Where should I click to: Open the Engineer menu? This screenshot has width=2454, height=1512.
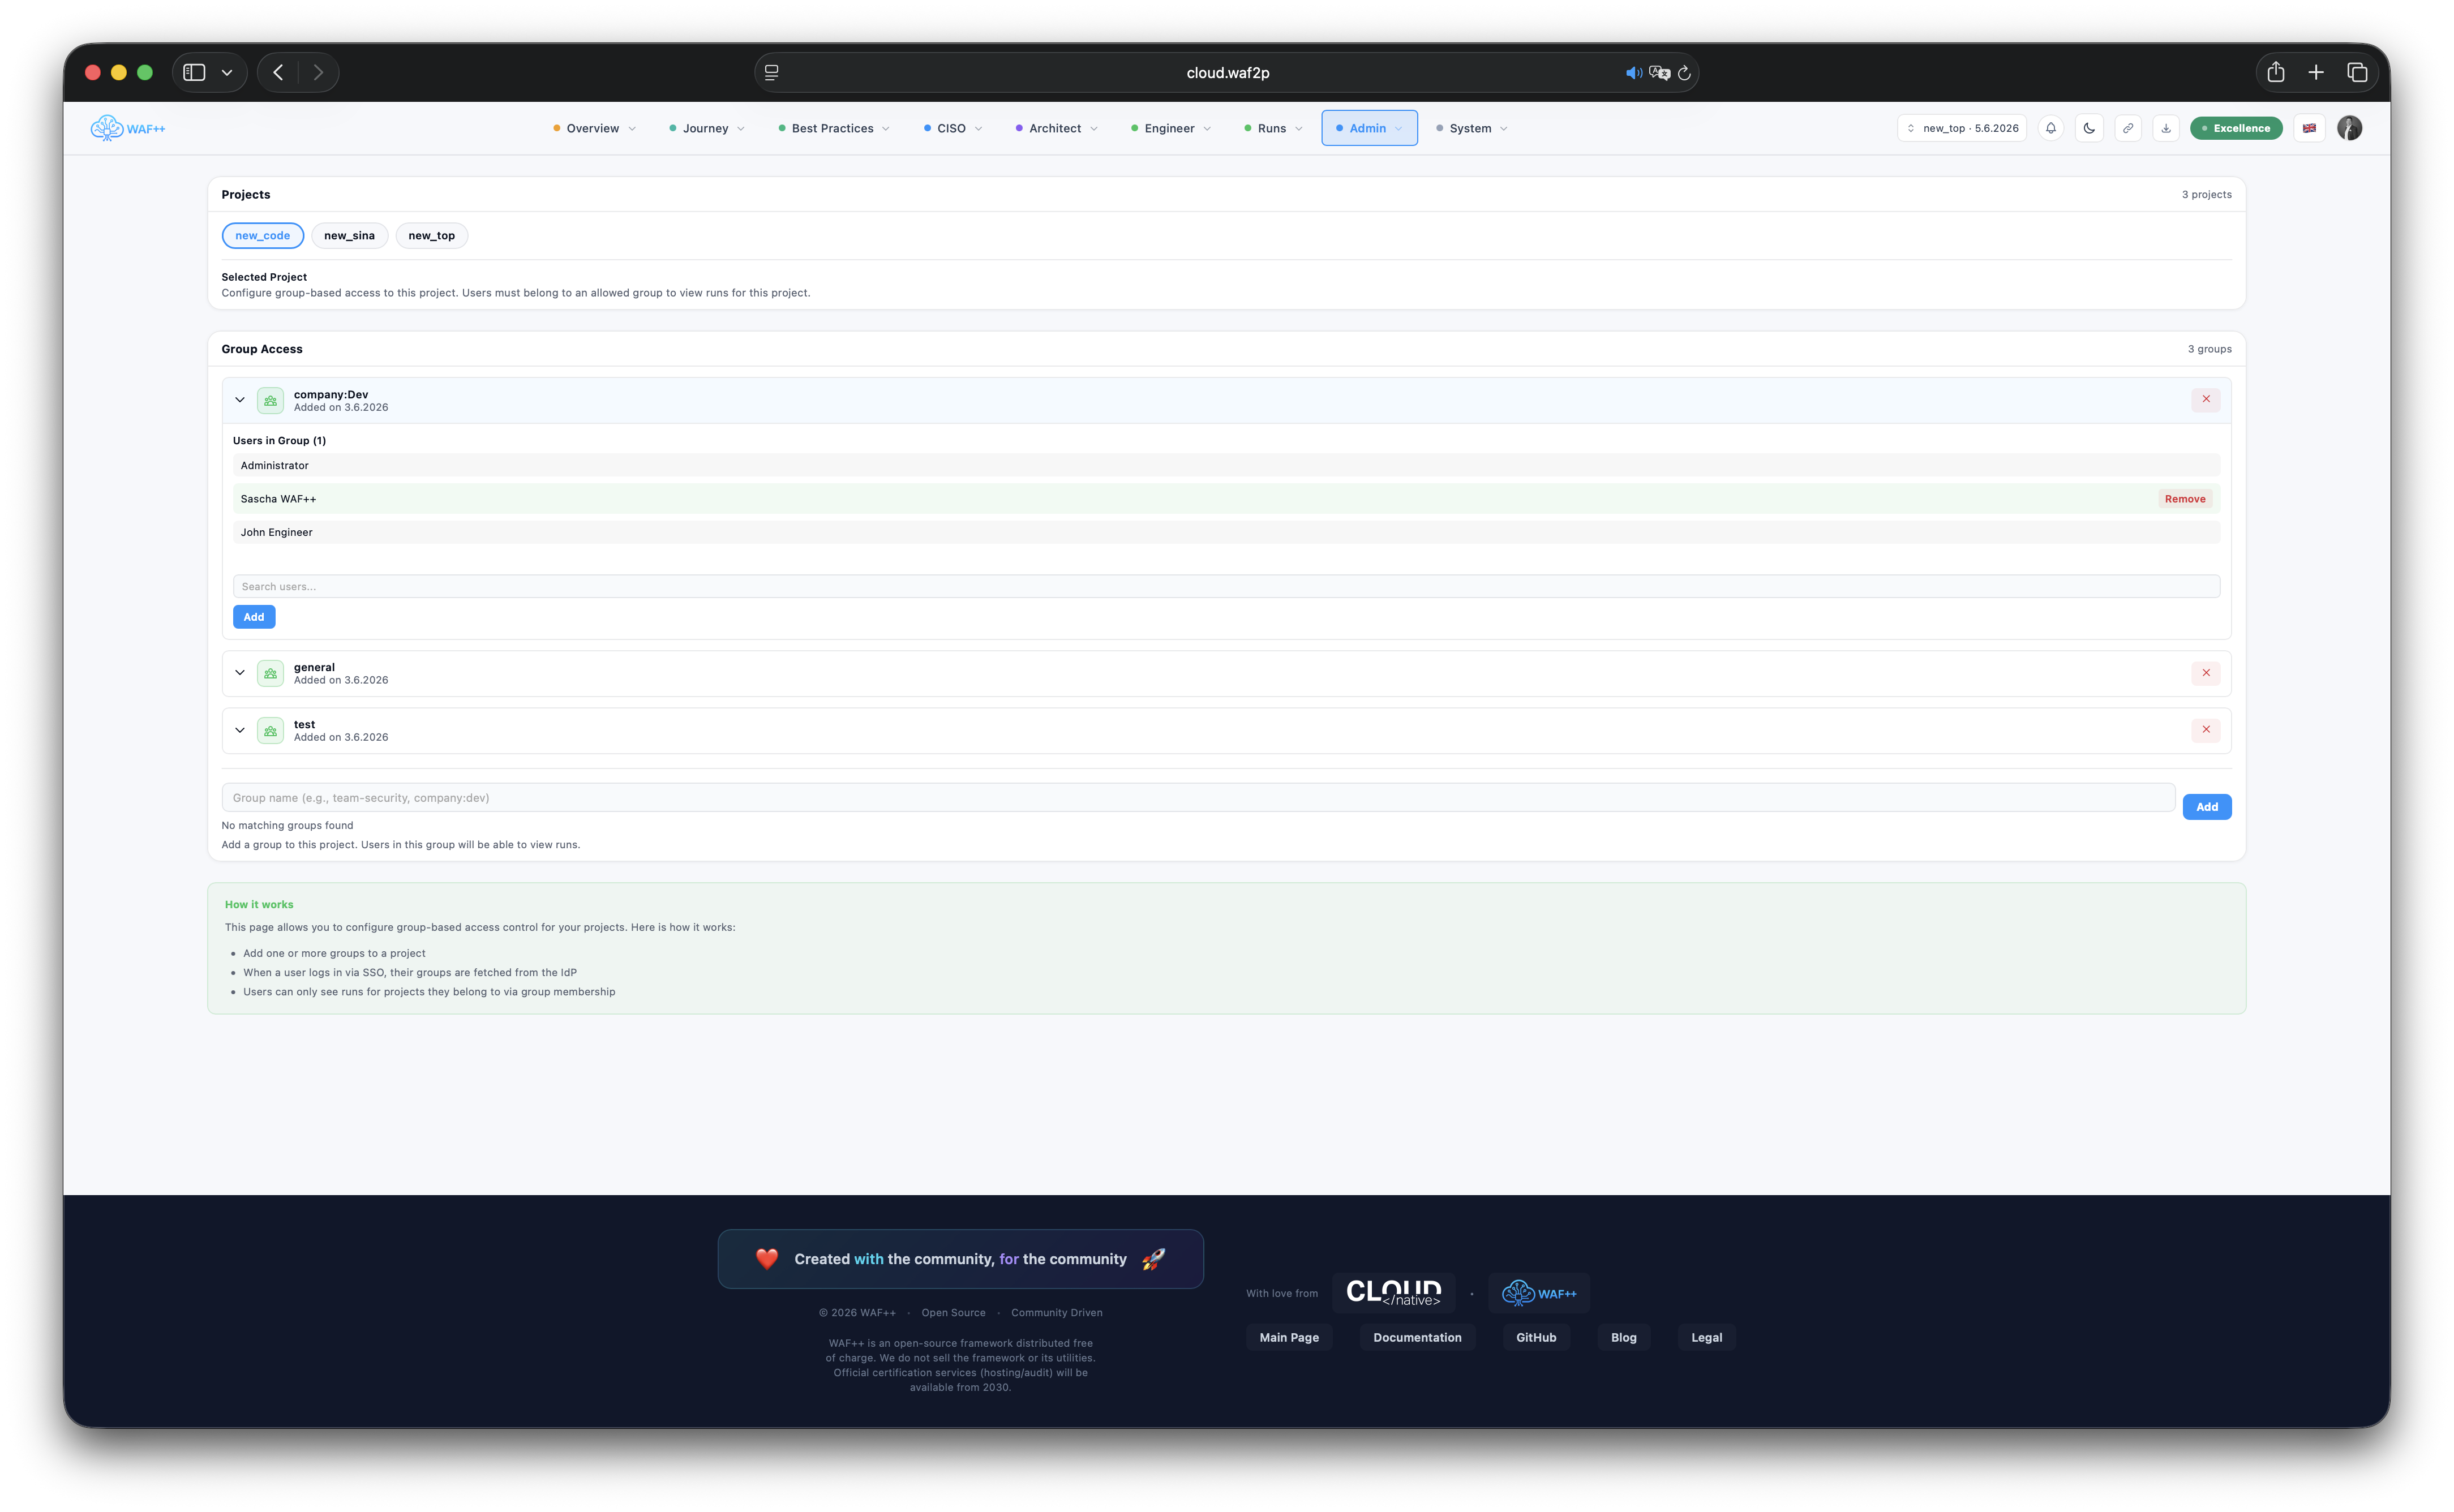[1170, 128]
